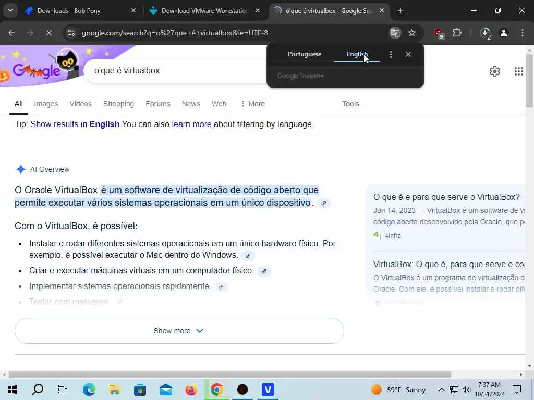
Task: Select Portuguese in translate popup
Action: (x=305, y=54)
